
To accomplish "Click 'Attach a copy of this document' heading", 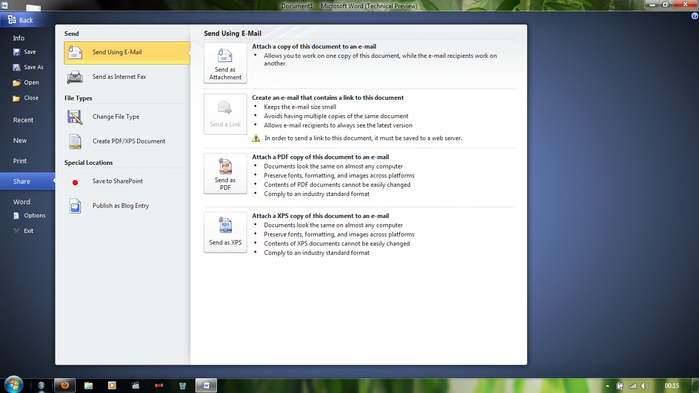I will tap(314, 47).
